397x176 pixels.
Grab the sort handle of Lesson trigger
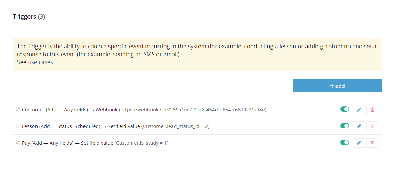(18, 126)
